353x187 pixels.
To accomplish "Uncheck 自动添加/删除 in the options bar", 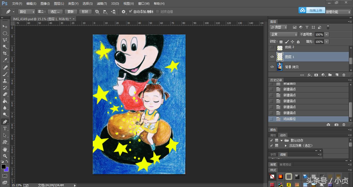I will click(131, 11).
